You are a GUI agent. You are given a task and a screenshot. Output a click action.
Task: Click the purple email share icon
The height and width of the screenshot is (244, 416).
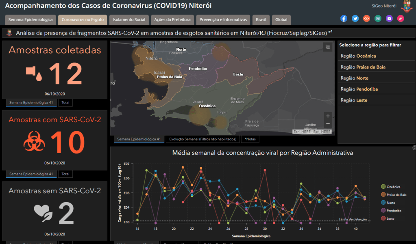(389, 19)
